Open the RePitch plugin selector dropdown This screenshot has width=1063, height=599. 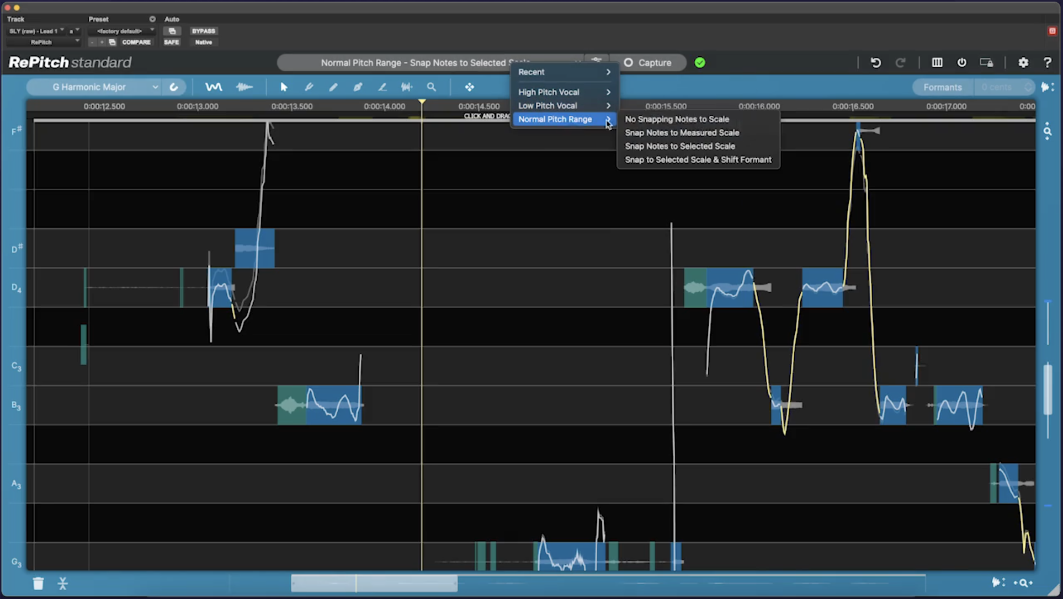click(x=43, y=42)
